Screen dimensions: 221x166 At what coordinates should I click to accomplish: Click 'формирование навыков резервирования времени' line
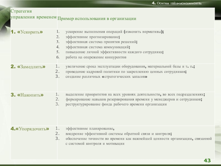point(134,99)
